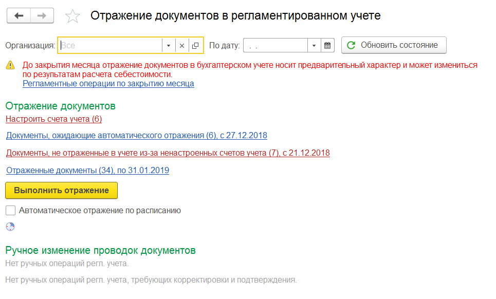The width and height of the screenshot is (496, 299).
Task: Open documents not reflected due to unconfigured accounts
Action: 168,153
